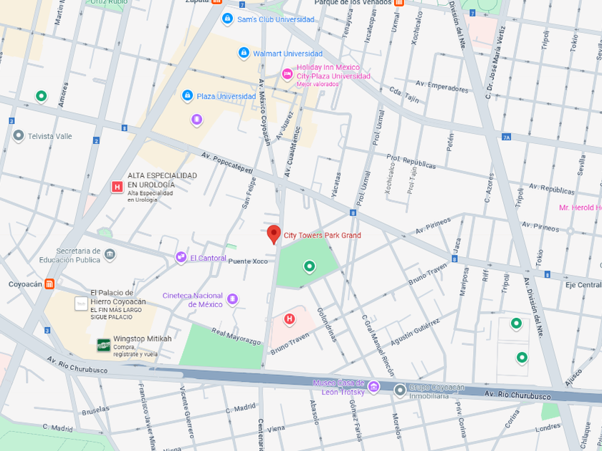
Task: Select the Petén street label
Action: click(450, 142)
